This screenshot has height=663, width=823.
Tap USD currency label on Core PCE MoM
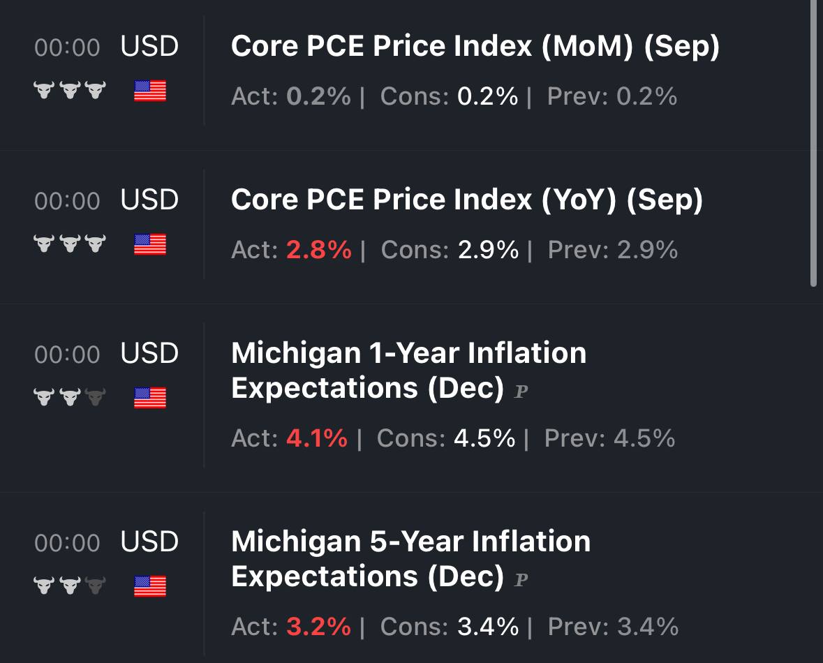tap(149, 46)
